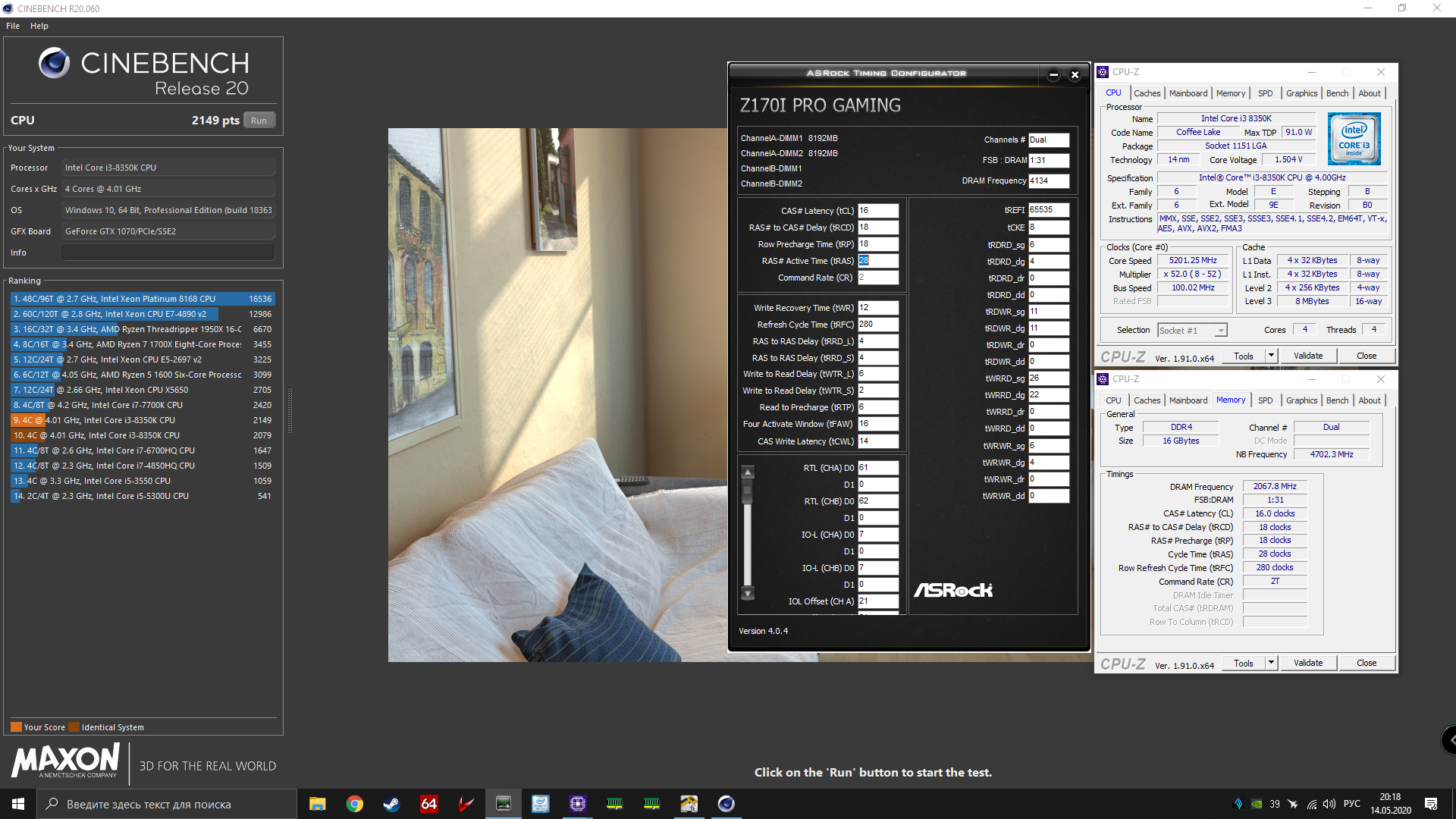Open Windows notification center icon

pyautogui.click(x=1431, y=804)
